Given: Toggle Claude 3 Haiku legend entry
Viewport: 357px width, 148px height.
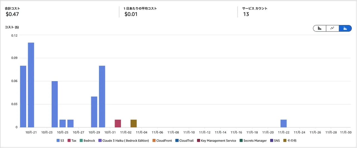Looking at the screenshot, I should [124, 141].
